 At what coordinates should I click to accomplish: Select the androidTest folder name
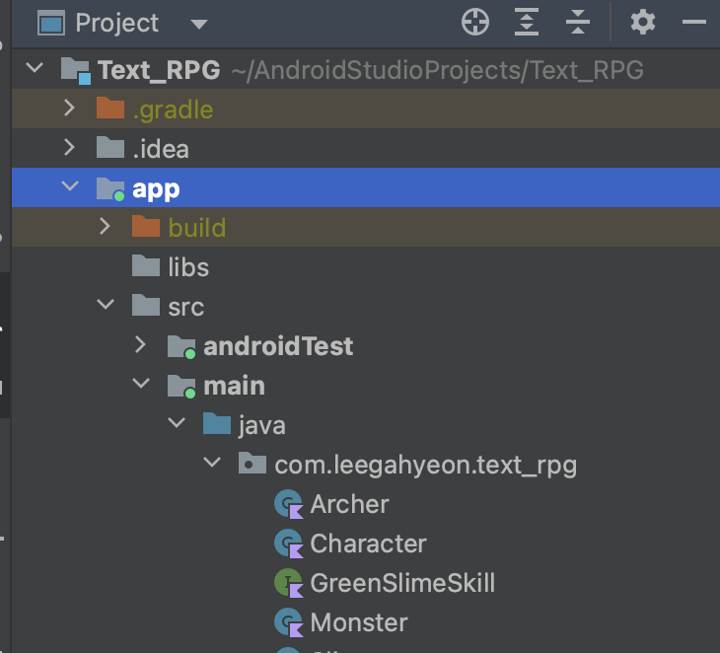tap(278, 346)
